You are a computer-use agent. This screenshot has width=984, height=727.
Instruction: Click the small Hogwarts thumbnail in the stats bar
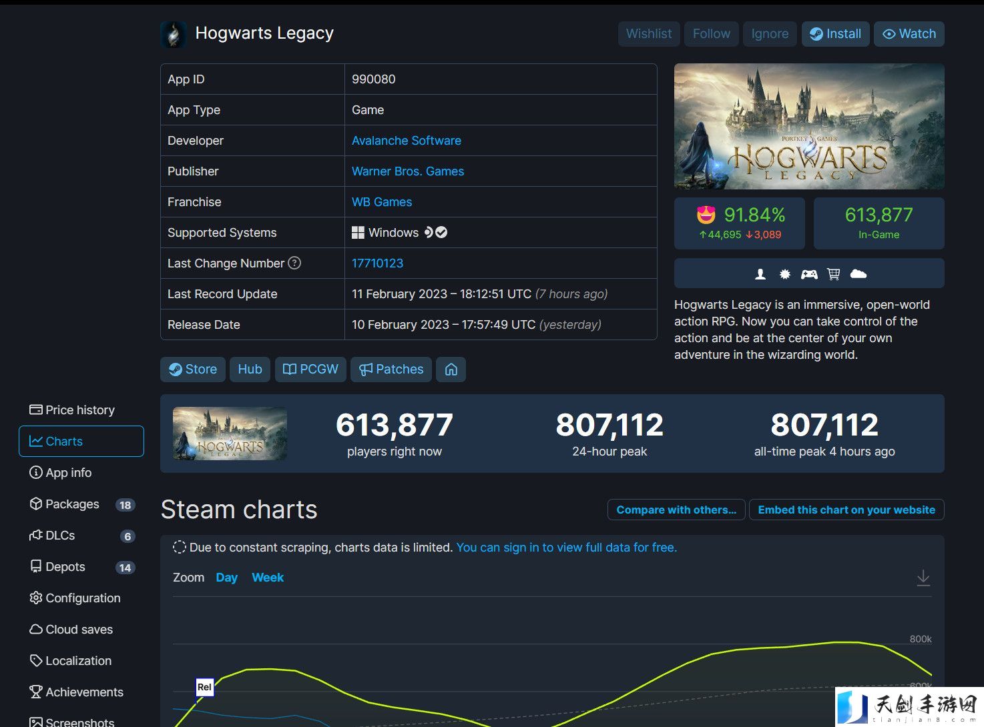click(x=230, y=434)
